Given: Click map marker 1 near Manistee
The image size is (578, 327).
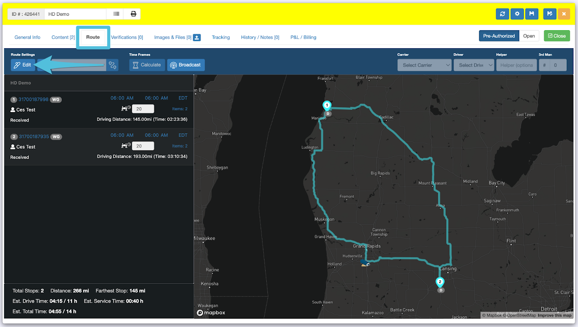Looking at the screenshot, I should 327,106.
